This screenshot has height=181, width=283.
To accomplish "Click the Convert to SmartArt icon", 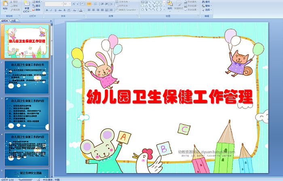I will click(117, 10).
